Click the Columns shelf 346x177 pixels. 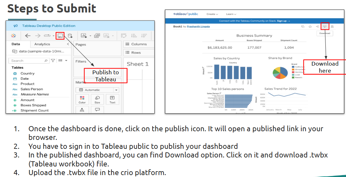pyautogui.click(x=139, y=44)
